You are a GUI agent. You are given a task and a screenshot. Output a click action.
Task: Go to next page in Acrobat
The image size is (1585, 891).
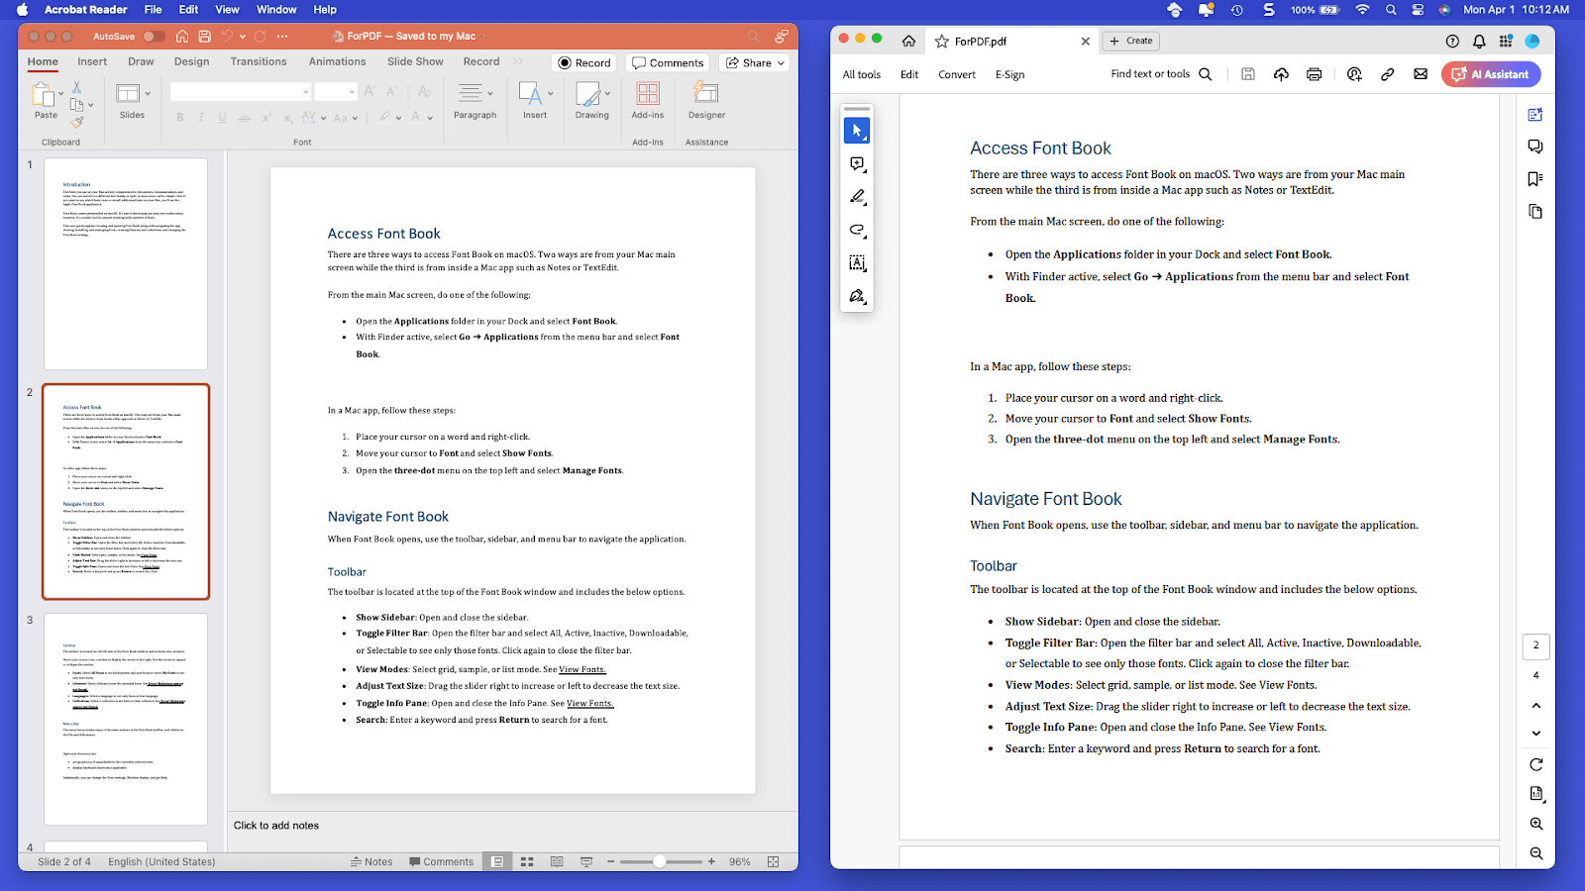click(1536, 734)
